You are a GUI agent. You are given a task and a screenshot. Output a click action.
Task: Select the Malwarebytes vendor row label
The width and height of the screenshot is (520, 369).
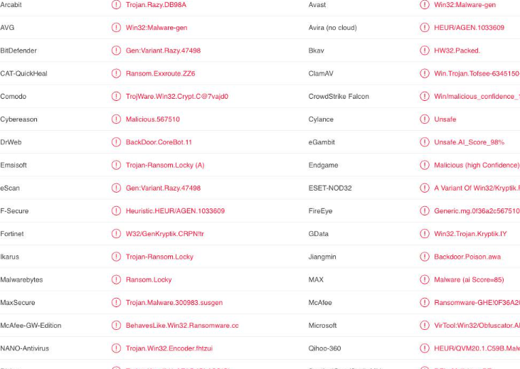pyautogui.click(x=21, y=279)
